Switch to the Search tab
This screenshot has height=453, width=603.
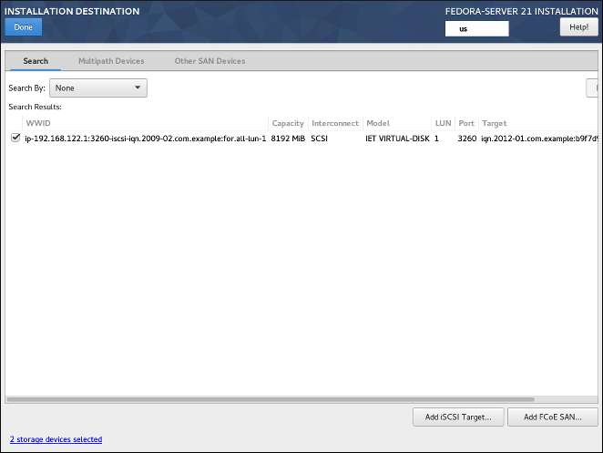click(36, 61)
